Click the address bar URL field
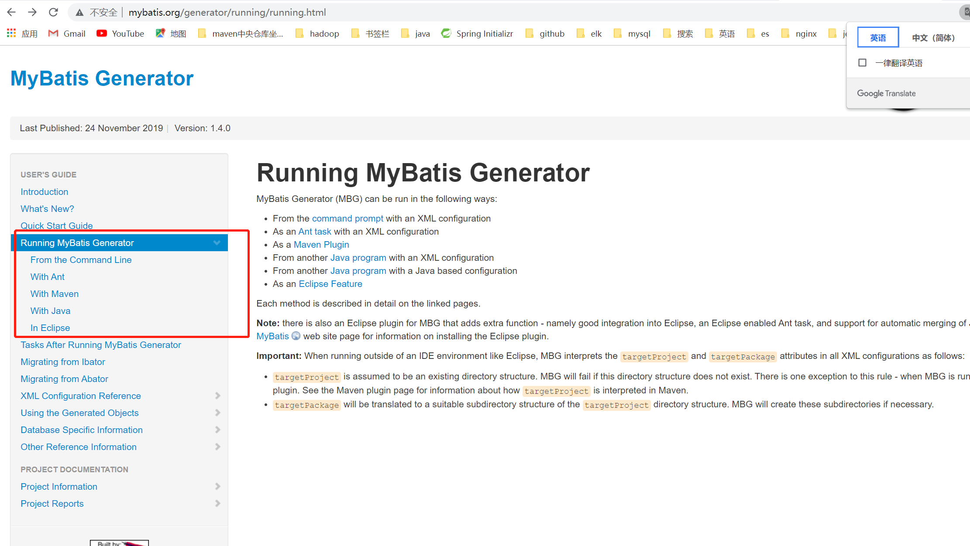The height and width of the screenshot is (546, 970). coord(227,13)
